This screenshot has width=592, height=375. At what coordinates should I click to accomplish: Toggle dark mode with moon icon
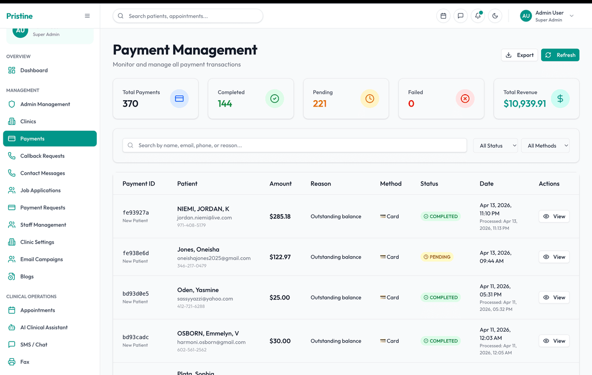click(495, 16)
